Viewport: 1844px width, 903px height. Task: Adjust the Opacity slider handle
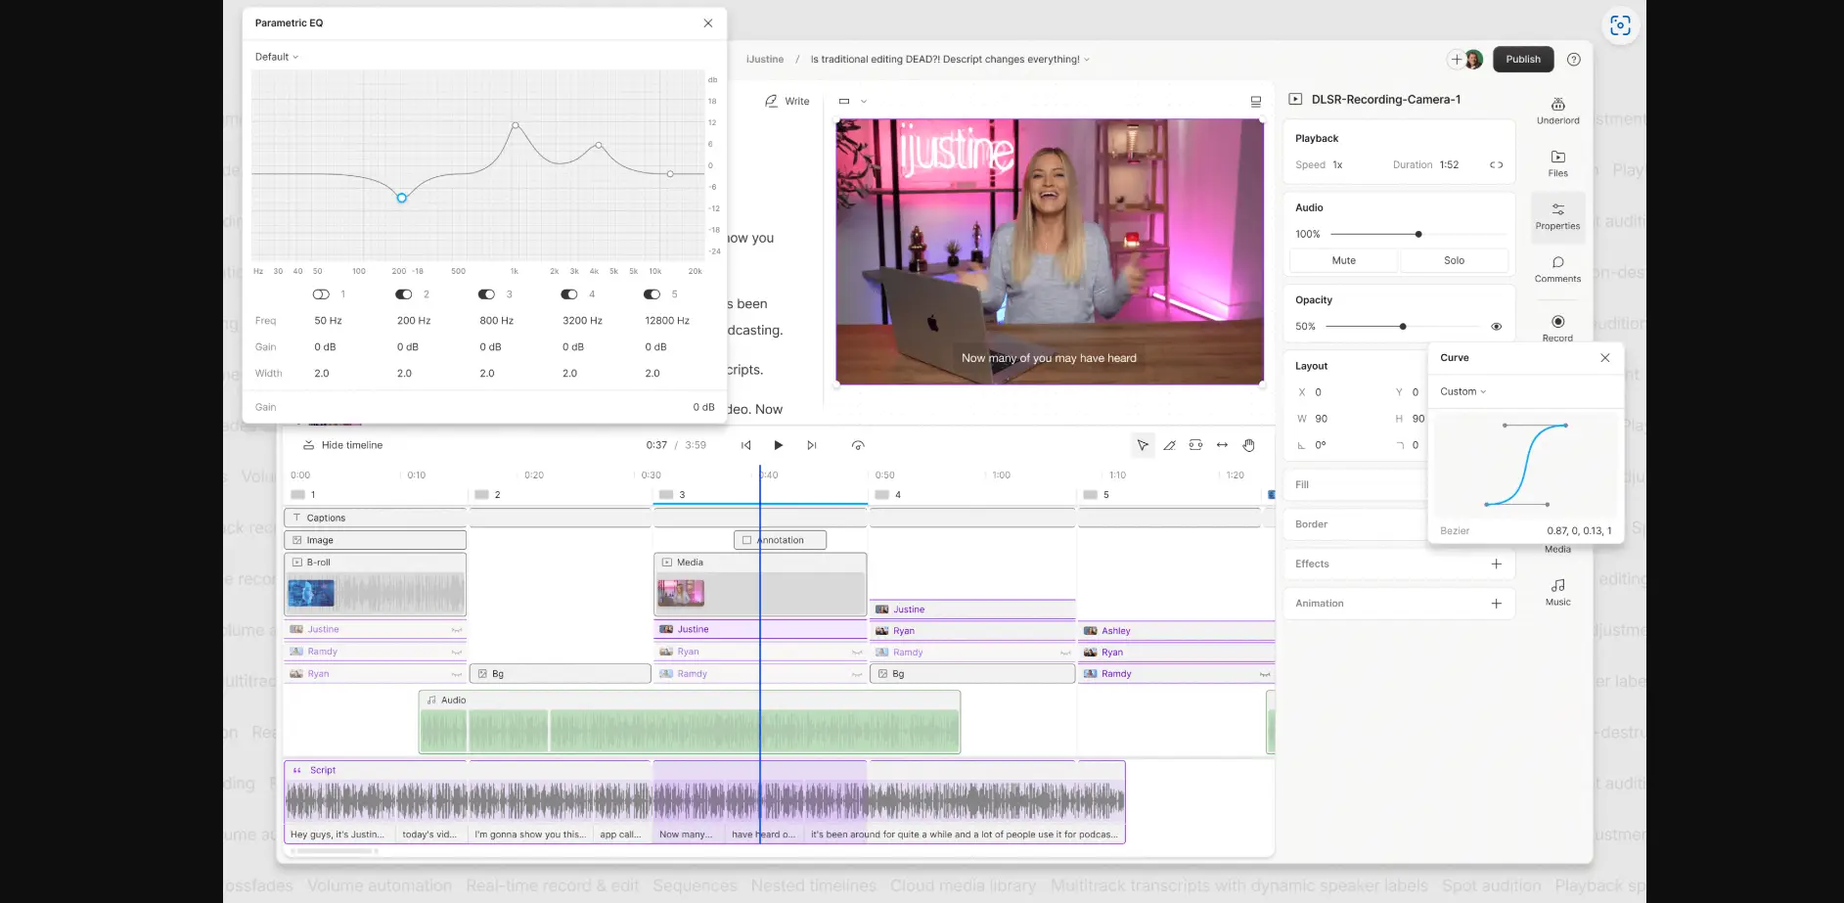1403,327
